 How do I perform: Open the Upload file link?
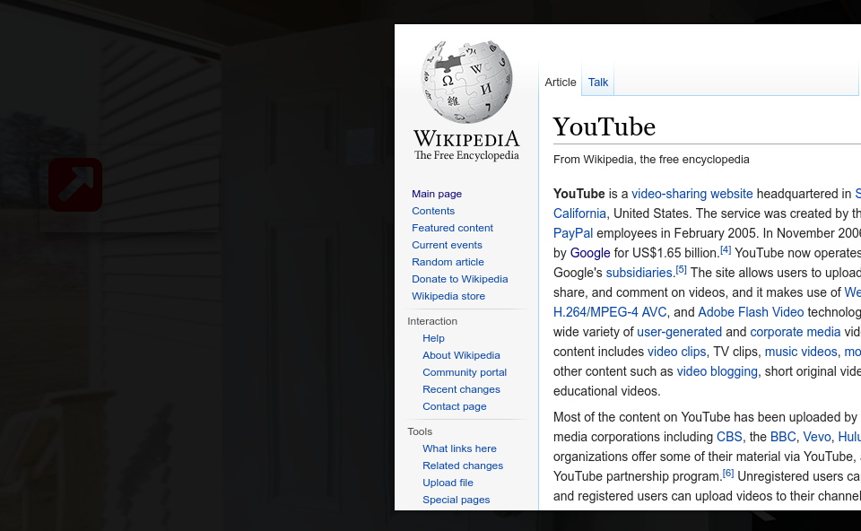coord(448,483)
